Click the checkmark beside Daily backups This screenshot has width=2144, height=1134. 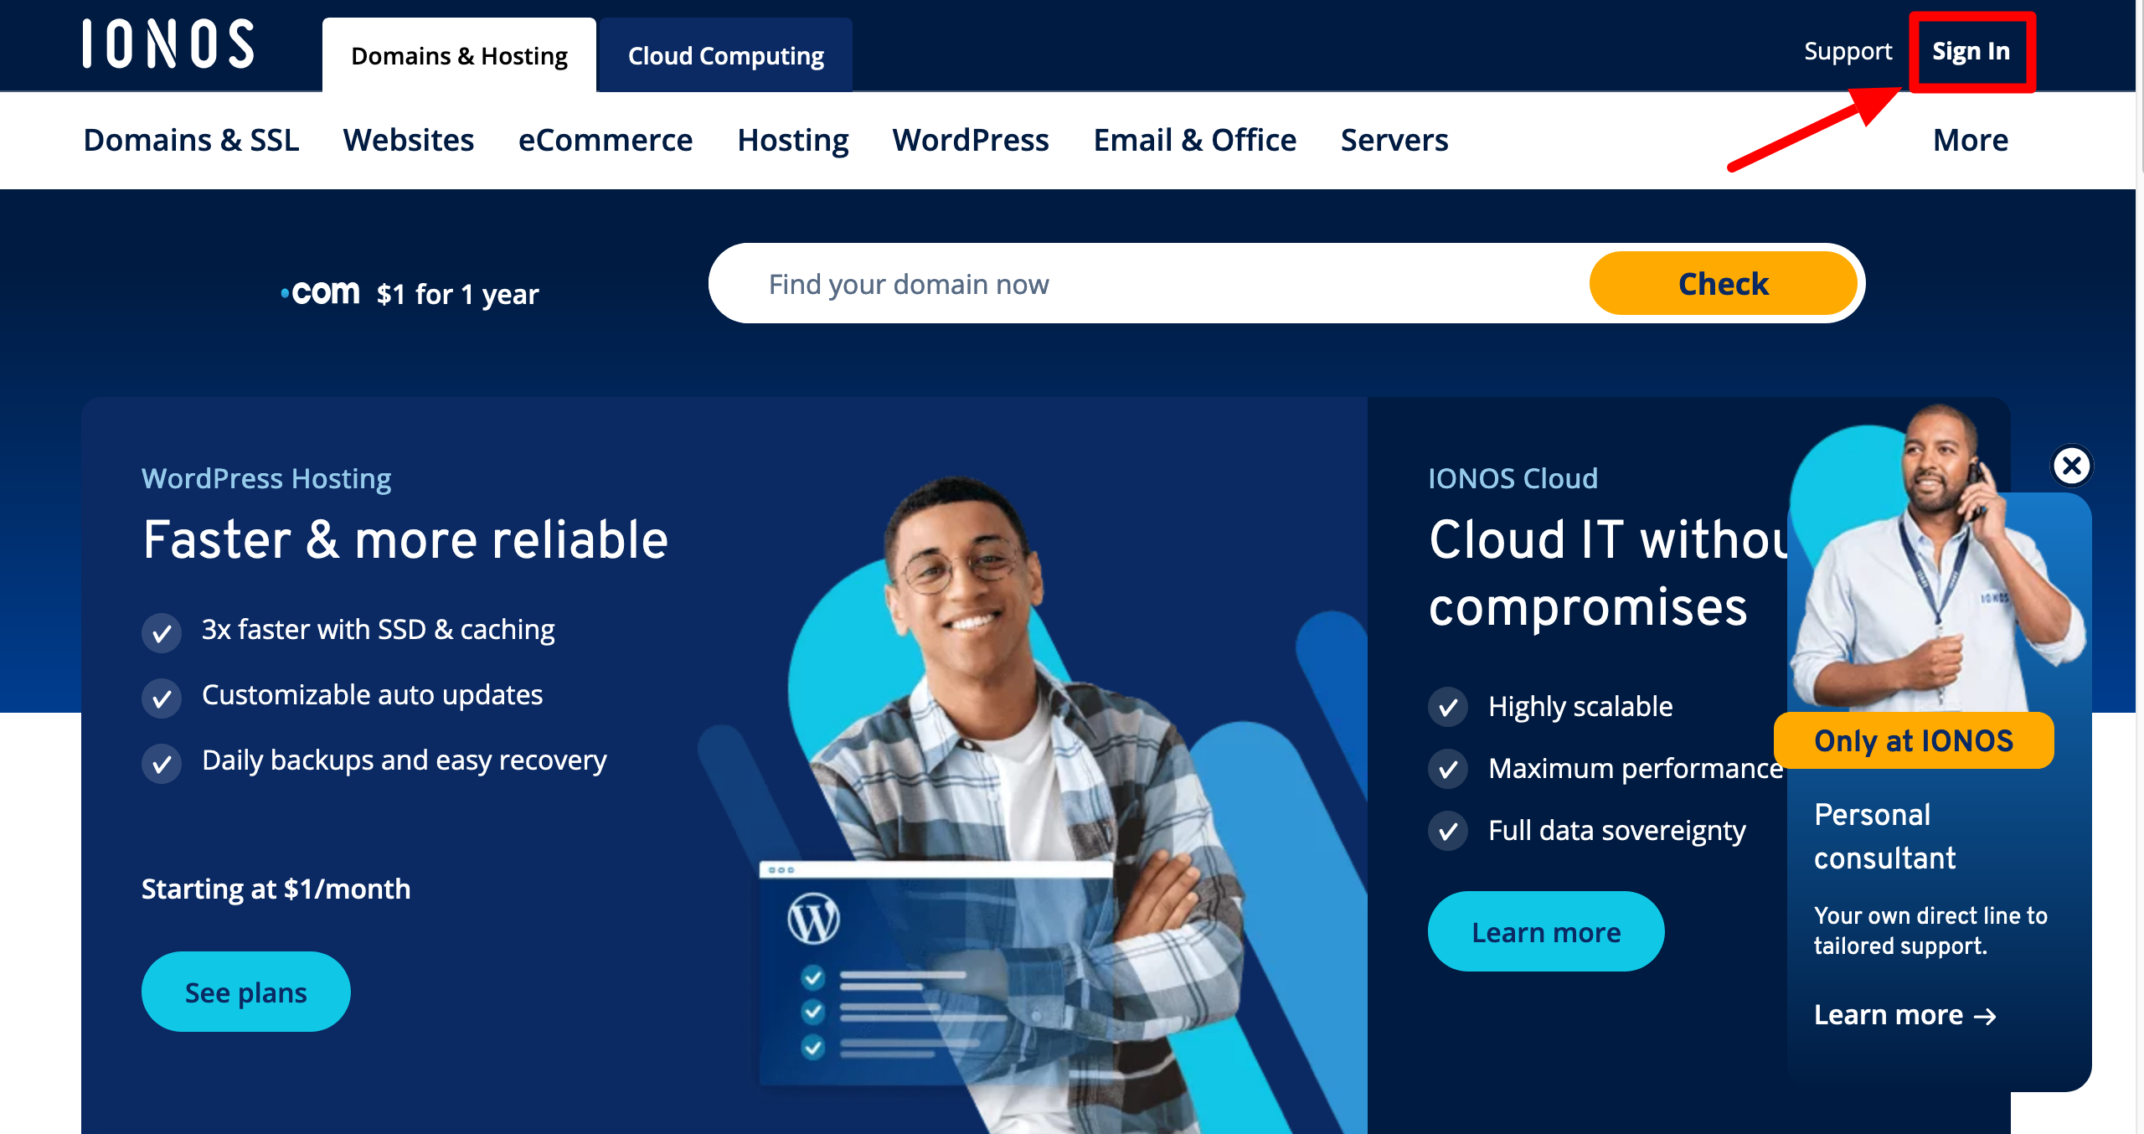[x=162, y=764]
